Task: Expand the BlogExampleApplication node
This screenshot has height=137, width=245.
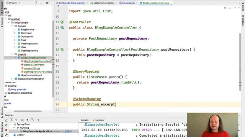Action: (x=12, y=79)
